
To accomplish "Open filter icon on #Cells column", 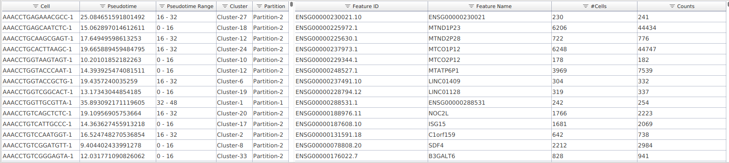I will (x=586, y=6).
